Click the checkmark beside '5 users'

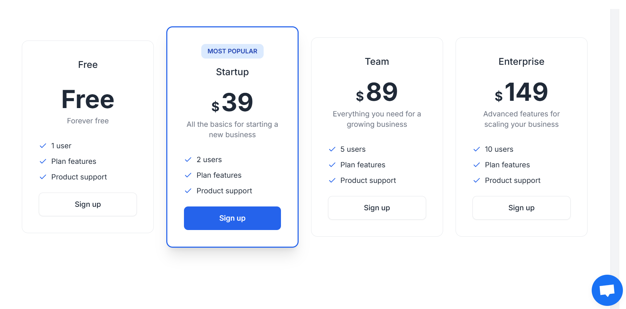[x=332, y=149]
